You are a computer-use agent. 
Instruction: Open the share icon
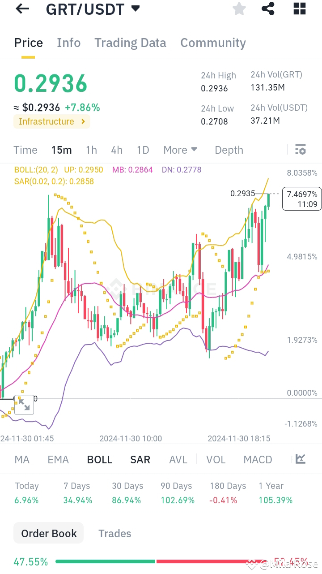(268, 9)
